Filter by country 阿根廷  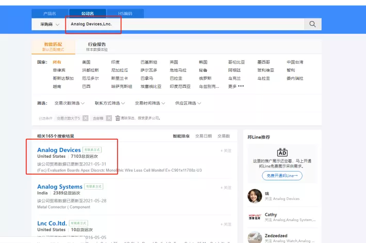point(235,70)
